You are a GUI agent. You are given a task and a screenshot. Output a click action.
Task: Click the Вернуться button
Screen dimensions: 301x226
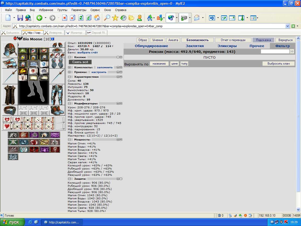point(285,40)
